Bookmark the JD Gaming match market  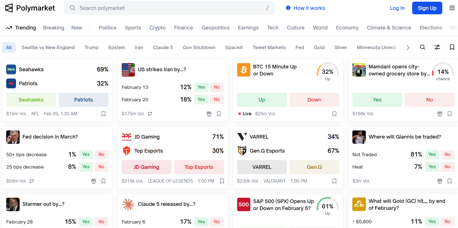pyautogui.click(x=222, y=181)
